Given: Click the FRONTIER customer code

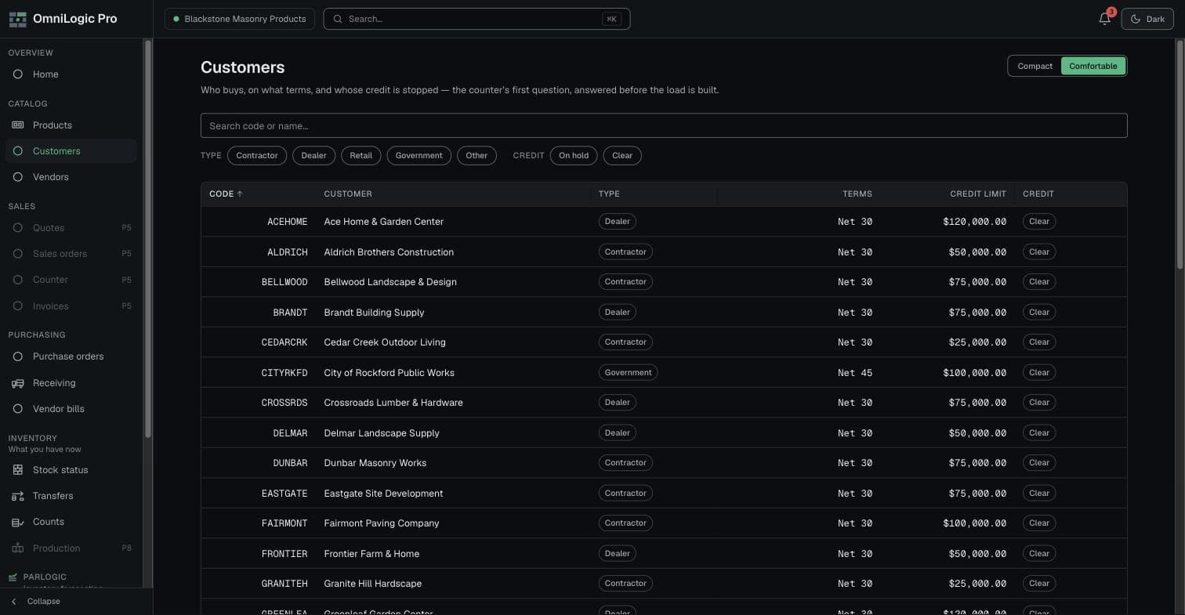Looking at the screenshot, I should click(284, 554).
